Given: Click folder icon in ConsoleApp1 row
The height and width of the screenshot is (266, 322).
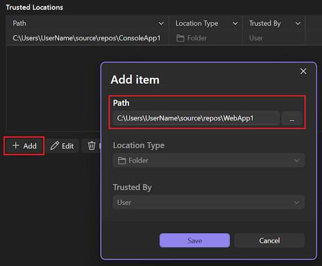Looking at the screenshot, I should (180, 38).
